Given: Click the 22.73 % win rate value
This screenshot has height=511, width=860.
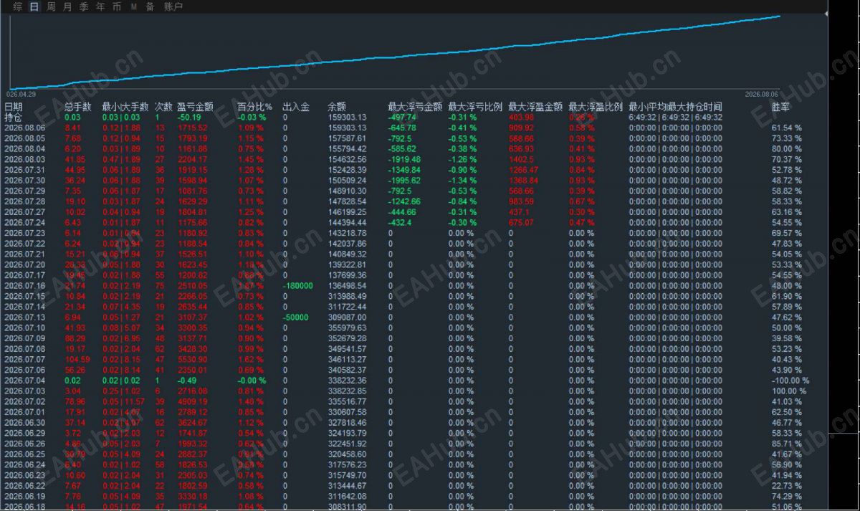Looking at the screenshot, I should point(787,486).
